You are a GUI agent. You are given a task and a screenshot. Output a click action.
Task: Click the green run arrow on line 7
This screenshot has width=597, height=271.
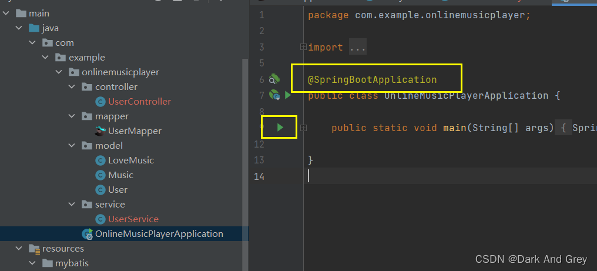pos(288,95)
